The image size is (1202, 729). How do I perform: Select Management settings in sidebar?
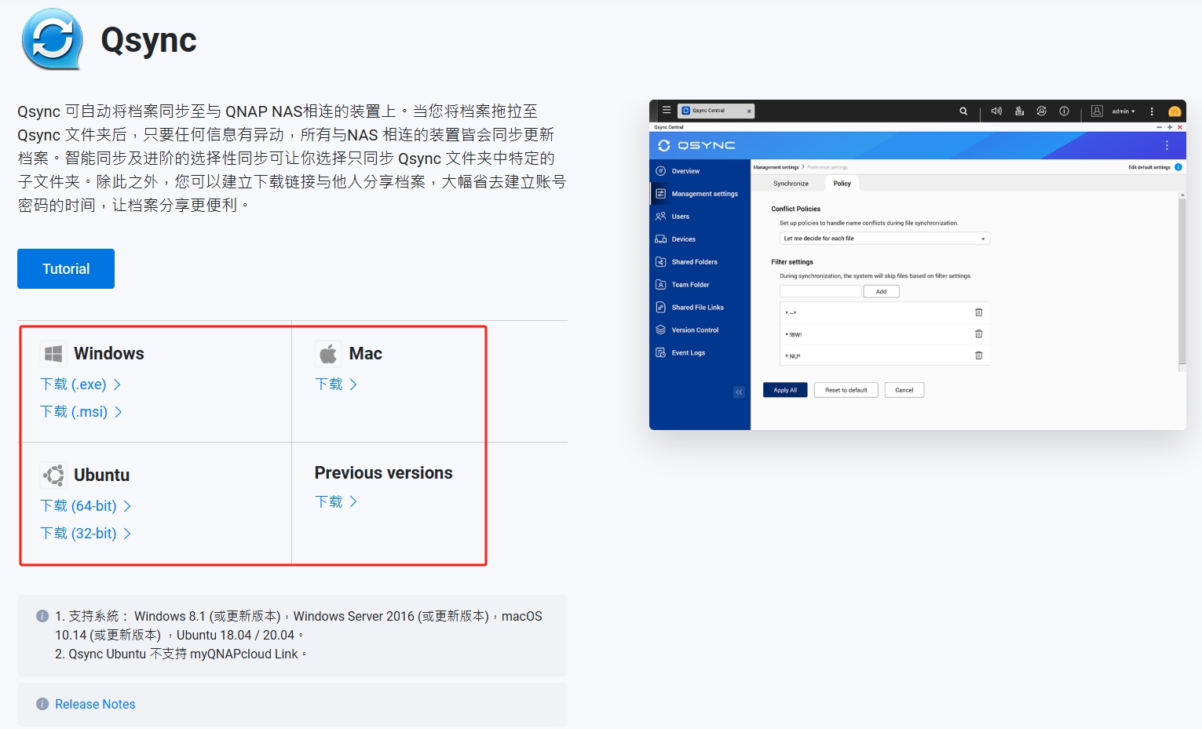(x=700, y=194)
